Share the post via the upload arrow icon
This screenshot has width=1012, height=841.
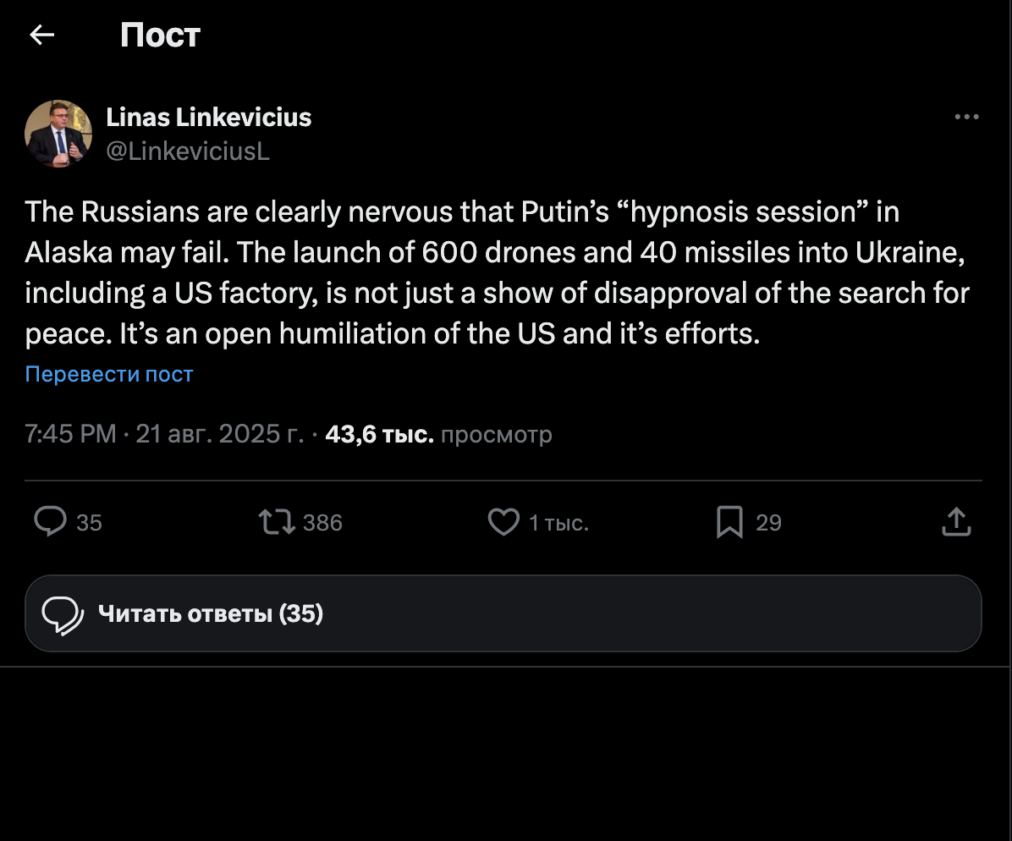[956, 522]
